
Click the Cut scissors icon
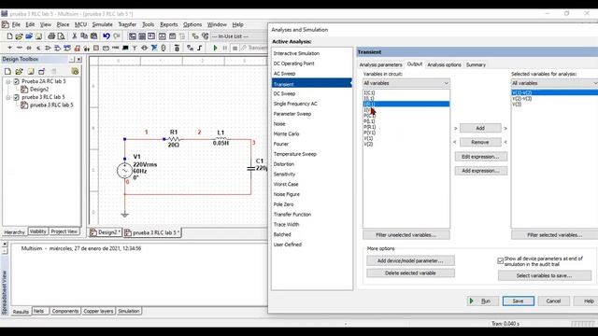[75, 36]
